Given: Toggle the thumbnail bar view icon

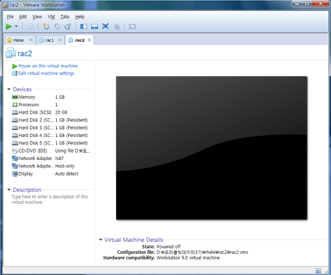Looking at the screenshot, I should 94,26.
